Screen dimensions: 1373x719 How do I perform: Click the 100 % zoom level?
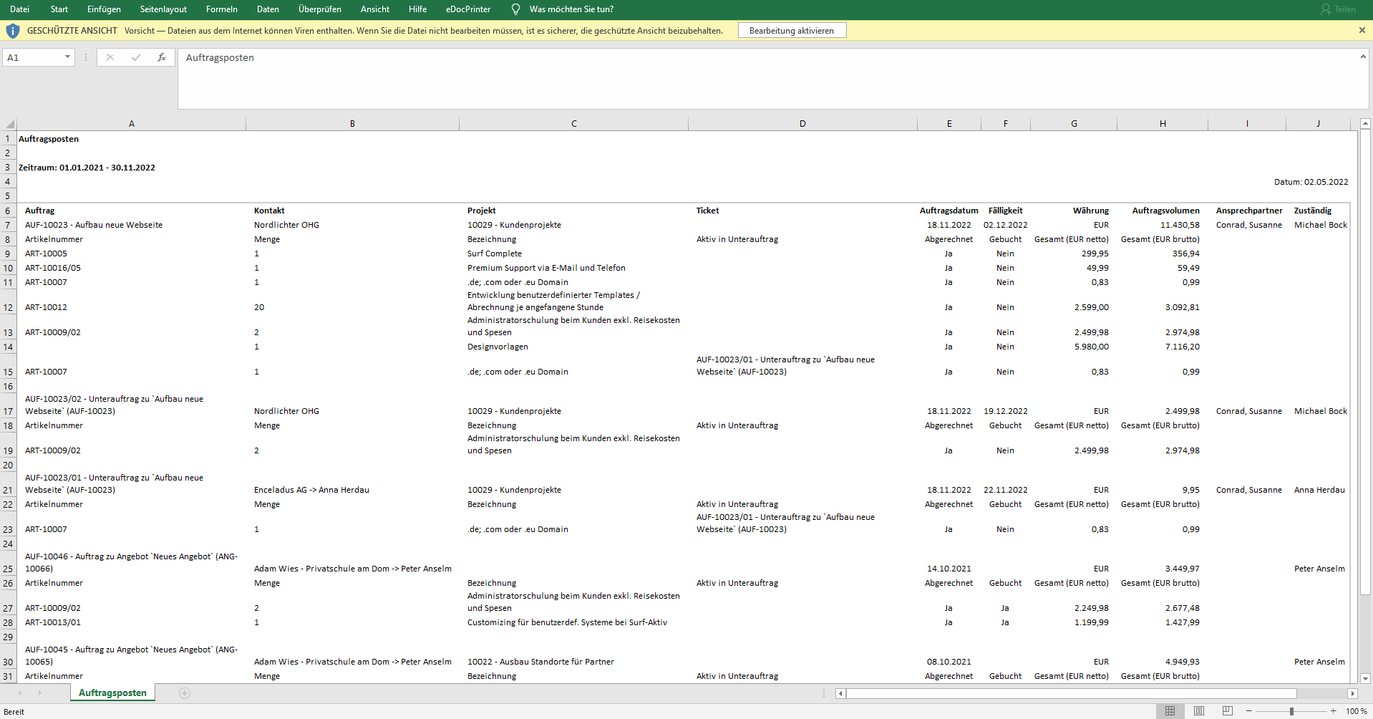pos(1356,711)
